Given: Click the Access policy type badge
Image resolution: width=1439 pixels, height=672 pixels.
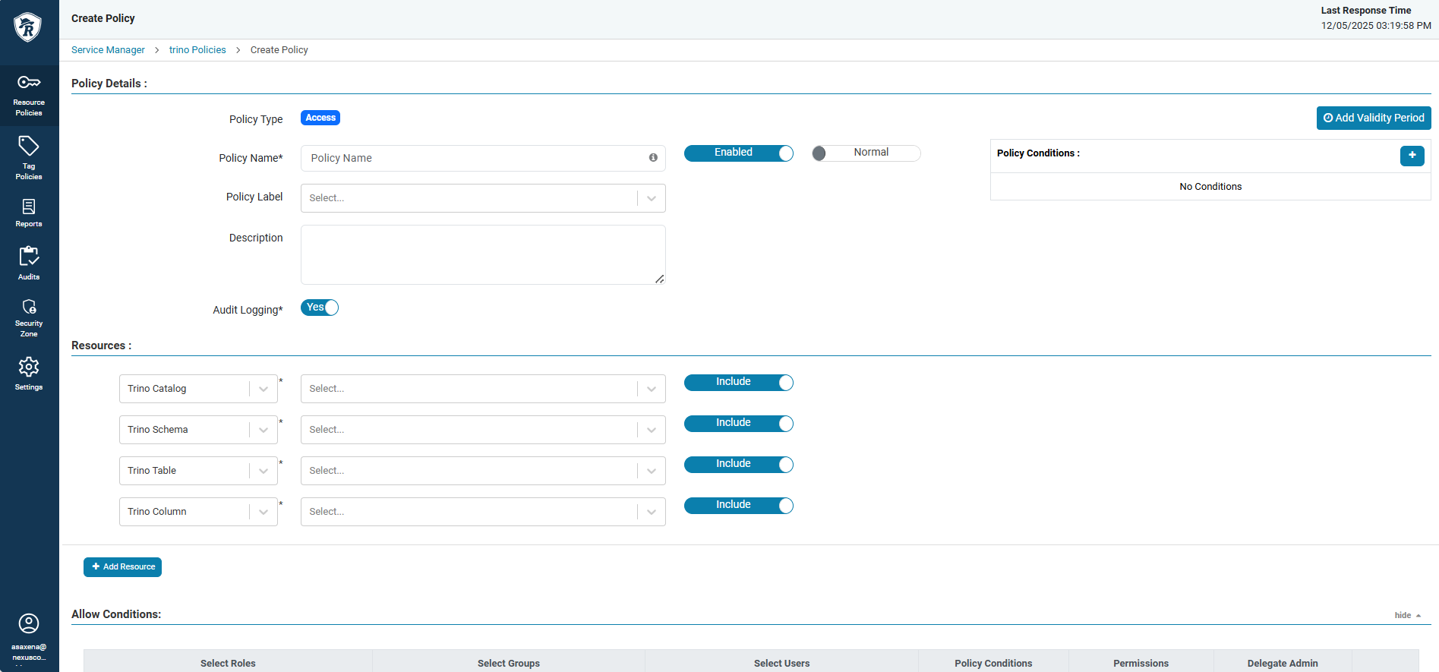Looking at the screenshot, I should tap(320, 118).
